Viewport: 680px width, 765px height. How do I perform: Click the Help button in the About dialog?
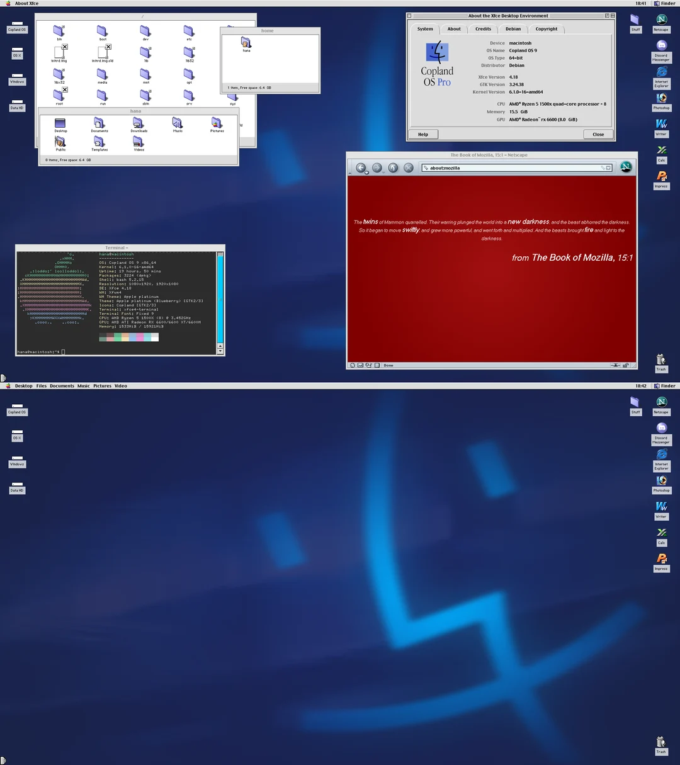(423, 133)
